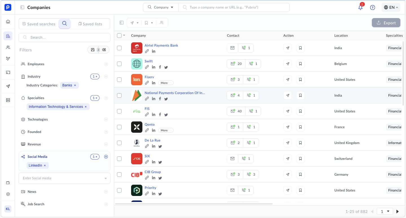Click the save filters disk icon
Screen dimensions: 406x218
point(93,50)
